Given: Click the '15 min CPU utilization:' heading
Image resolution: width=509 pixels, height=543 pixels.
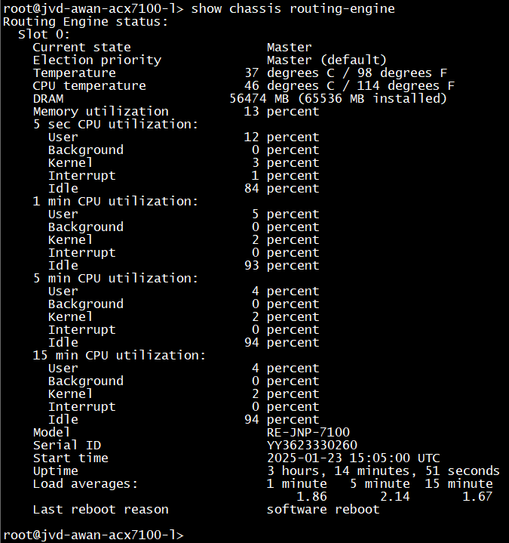Looking at the screenshot, I should coord(119,355).
